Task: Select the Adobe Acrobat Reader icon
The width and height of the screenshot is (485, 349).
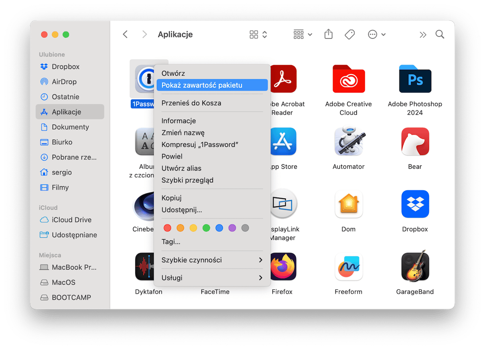Action: point(284,79)
